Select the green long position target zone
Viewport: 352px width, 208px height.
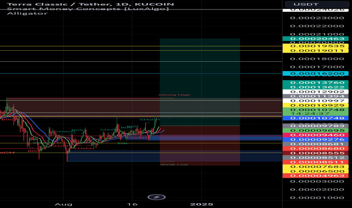click(x=200, y=82)
